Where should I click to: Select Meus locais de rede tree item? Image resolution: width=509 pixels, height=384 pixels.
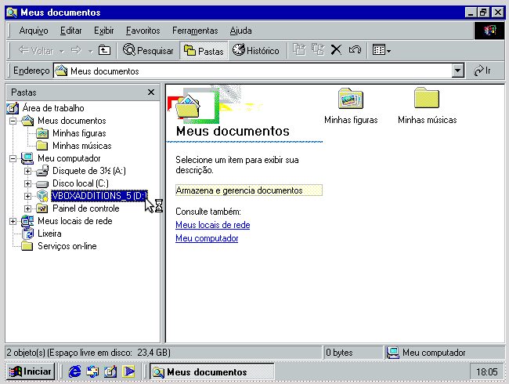74,221
